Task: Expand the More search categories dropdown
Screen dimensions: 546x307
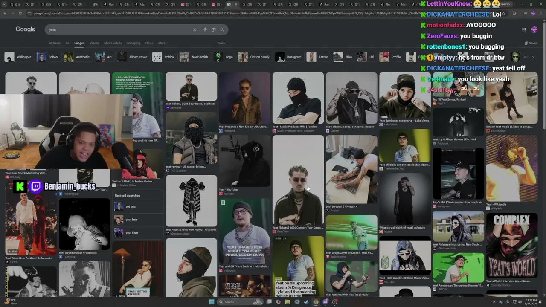Action: coord(163,43)
